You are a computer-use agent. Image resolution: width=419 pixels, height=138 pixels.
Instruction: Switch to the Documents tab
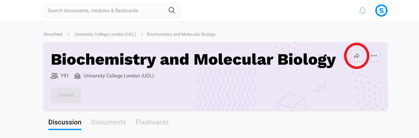109,122
